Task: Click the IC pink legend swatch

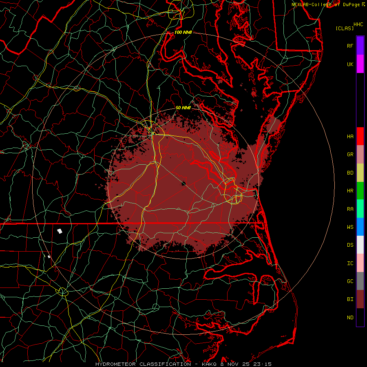Action: 360,263
